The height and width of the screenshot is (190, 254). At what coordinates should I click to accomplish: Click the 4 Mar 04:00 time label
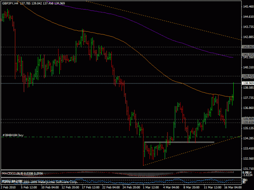click(x=171, y=187)
